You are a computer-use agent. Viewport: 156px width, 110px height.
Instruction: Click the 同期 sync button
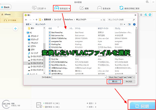click(142, 106)
